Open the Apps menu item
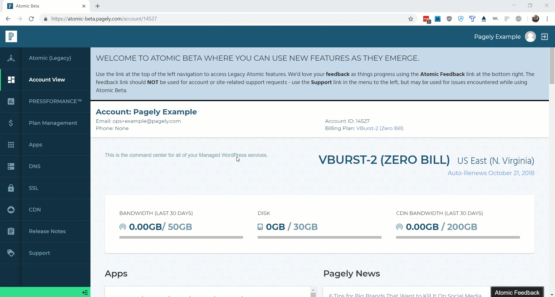 (36, 145)
